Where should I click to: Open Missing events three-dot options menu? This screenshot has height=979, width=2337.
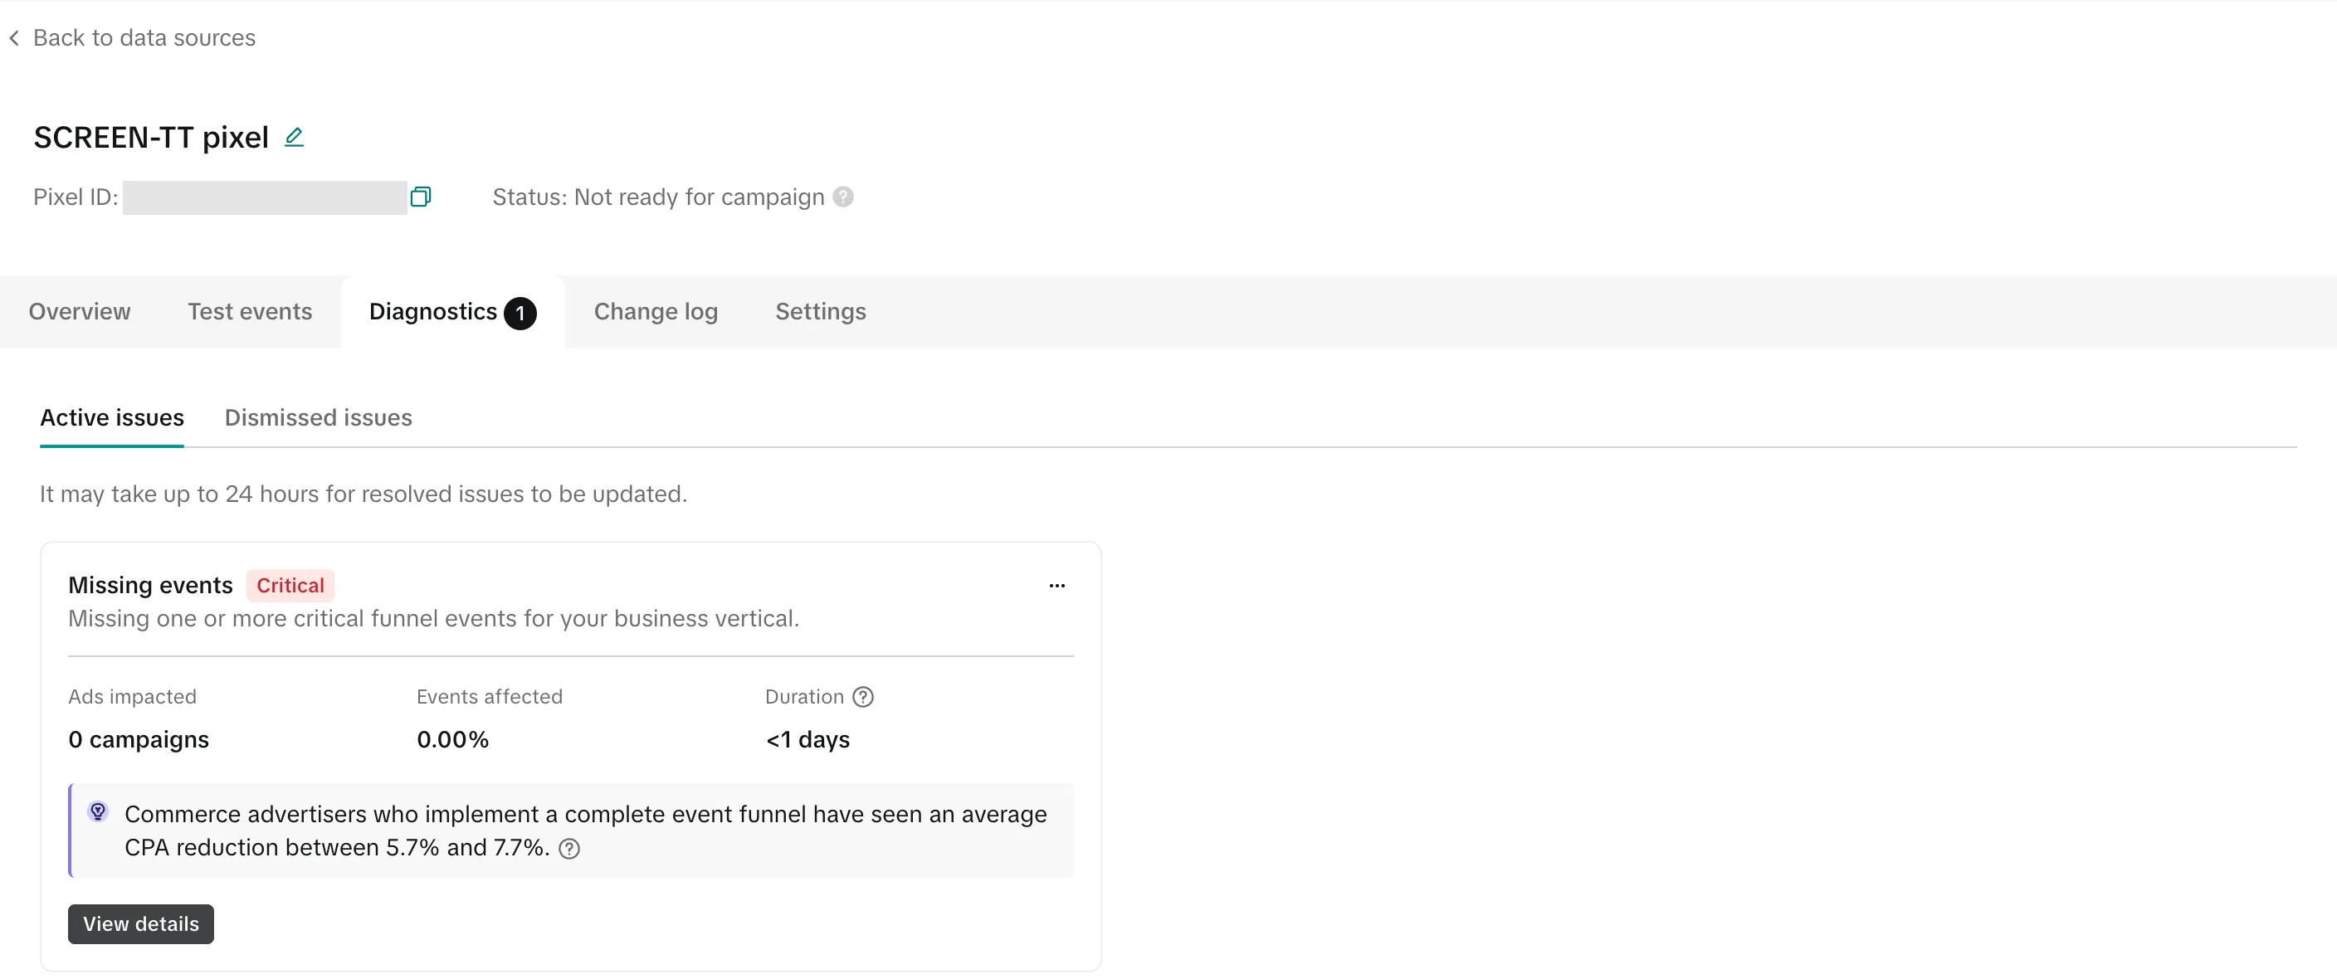click(x=1057, y=586)
